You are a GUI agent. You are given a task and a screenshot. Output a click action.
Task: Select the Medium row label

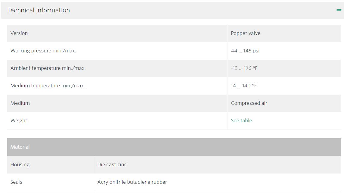[x=20, y=103]
